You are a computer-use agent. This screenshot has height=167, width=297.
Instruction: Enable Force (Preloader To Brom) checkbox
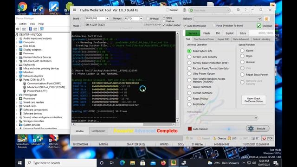click(x=214, y=26)
